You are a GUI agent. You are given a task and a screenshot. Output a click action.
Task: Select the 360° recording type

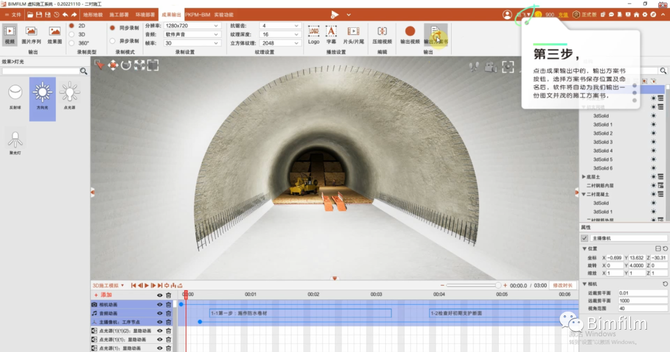point(72,43)
